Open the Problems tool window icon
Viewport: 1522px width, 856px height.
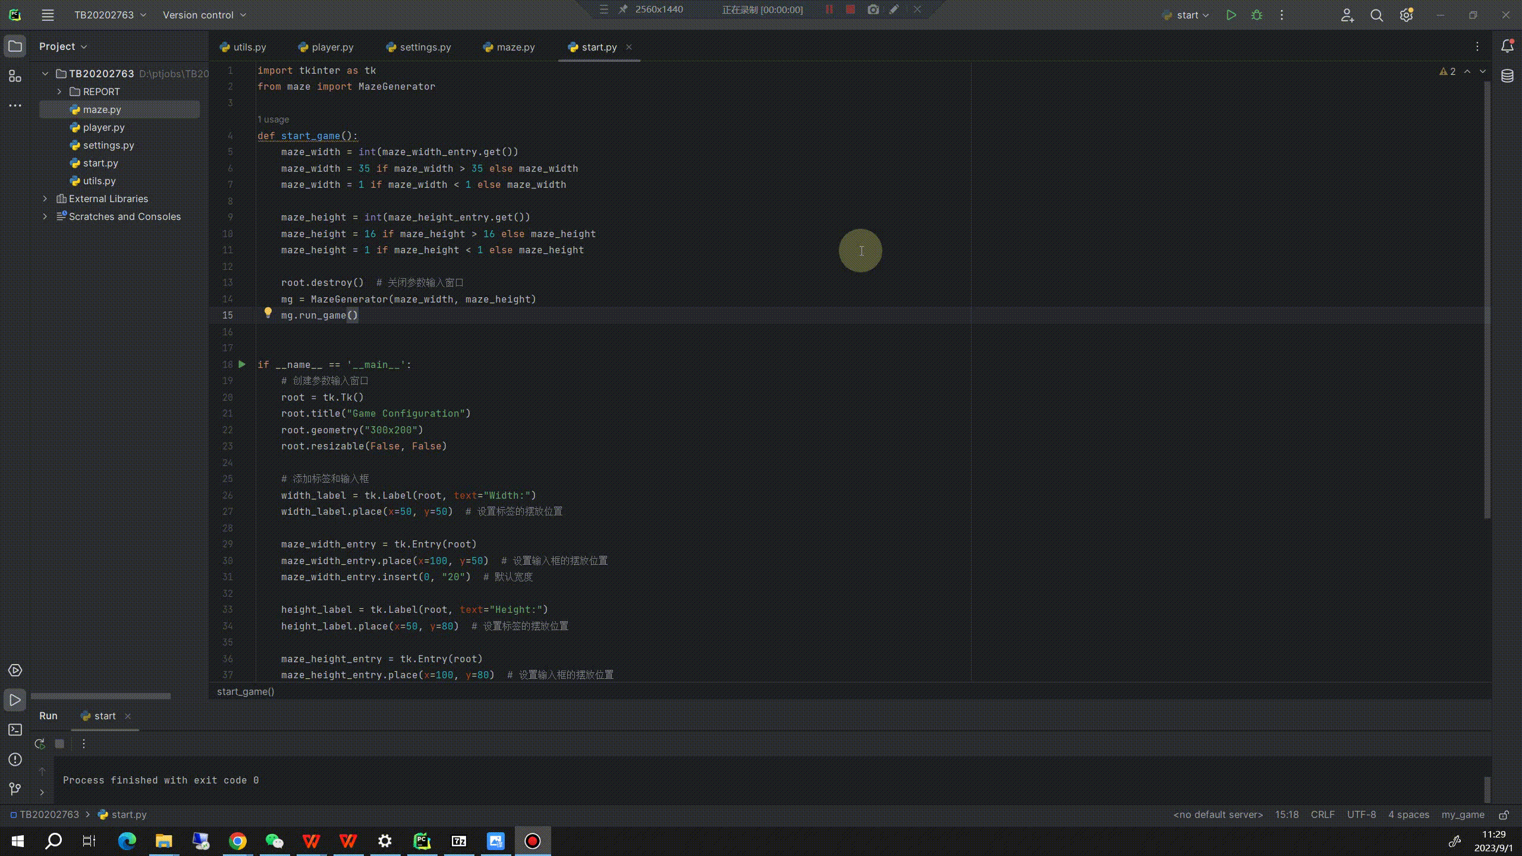tap(15, 760)
